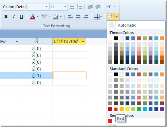Click the paint bucket background color icon

(x=56, y=17)
